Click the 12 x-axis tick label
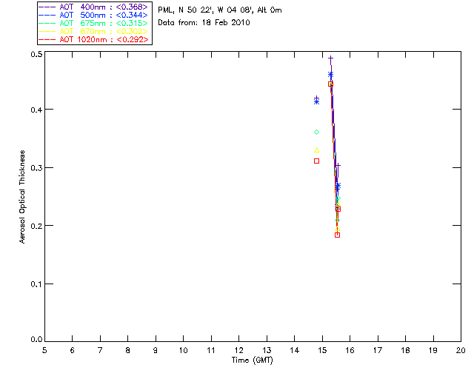Image resolution: width=474 pixels, height=379 pixels. point(238,350)
